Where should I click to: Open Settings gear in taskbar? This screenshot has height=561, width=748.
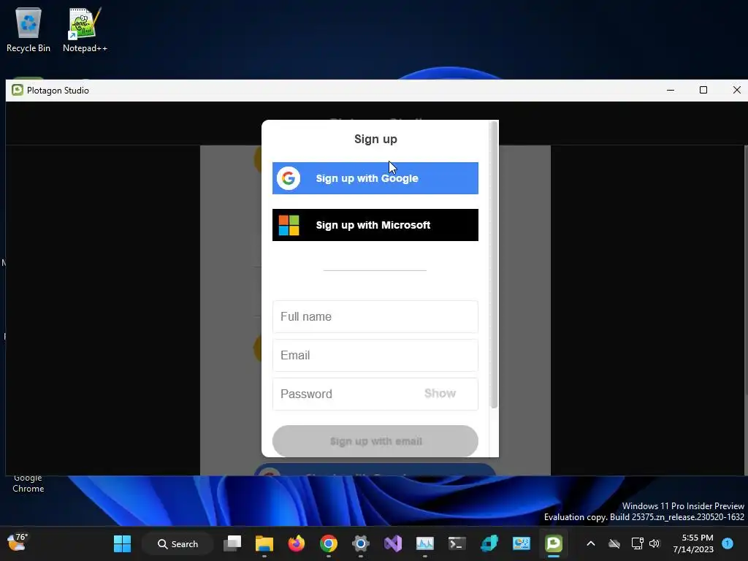361,543
